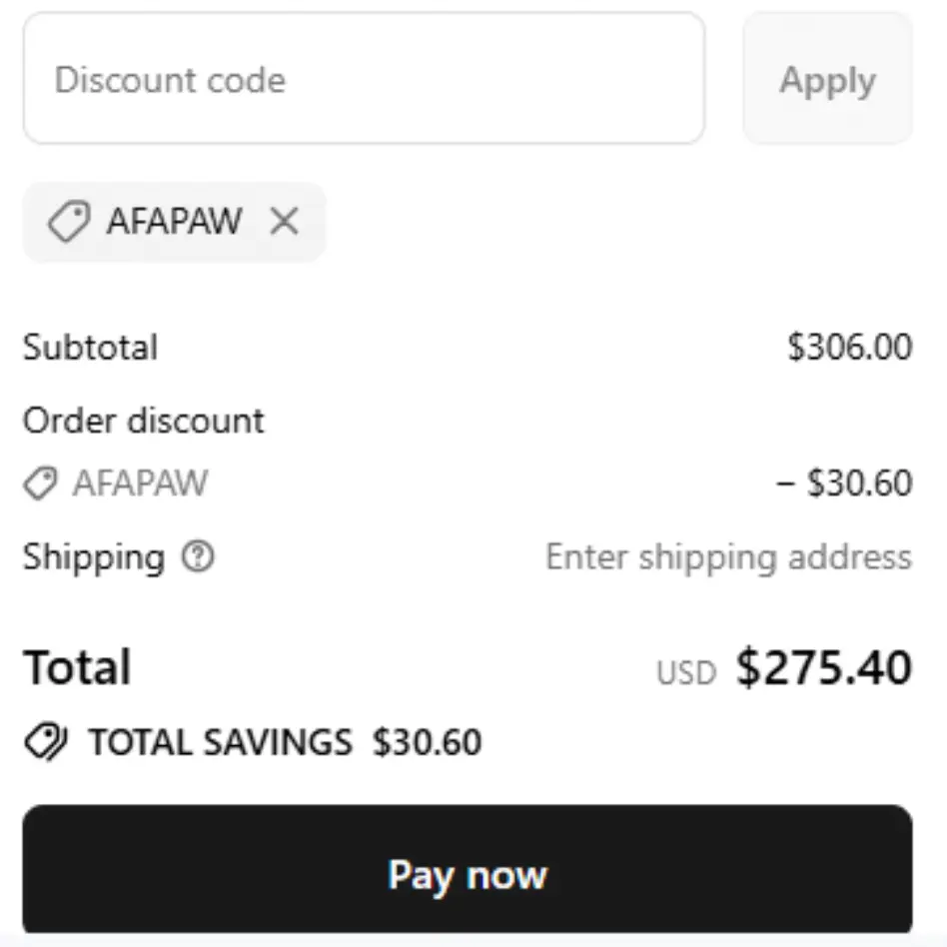Click the Order discount label

144,421
